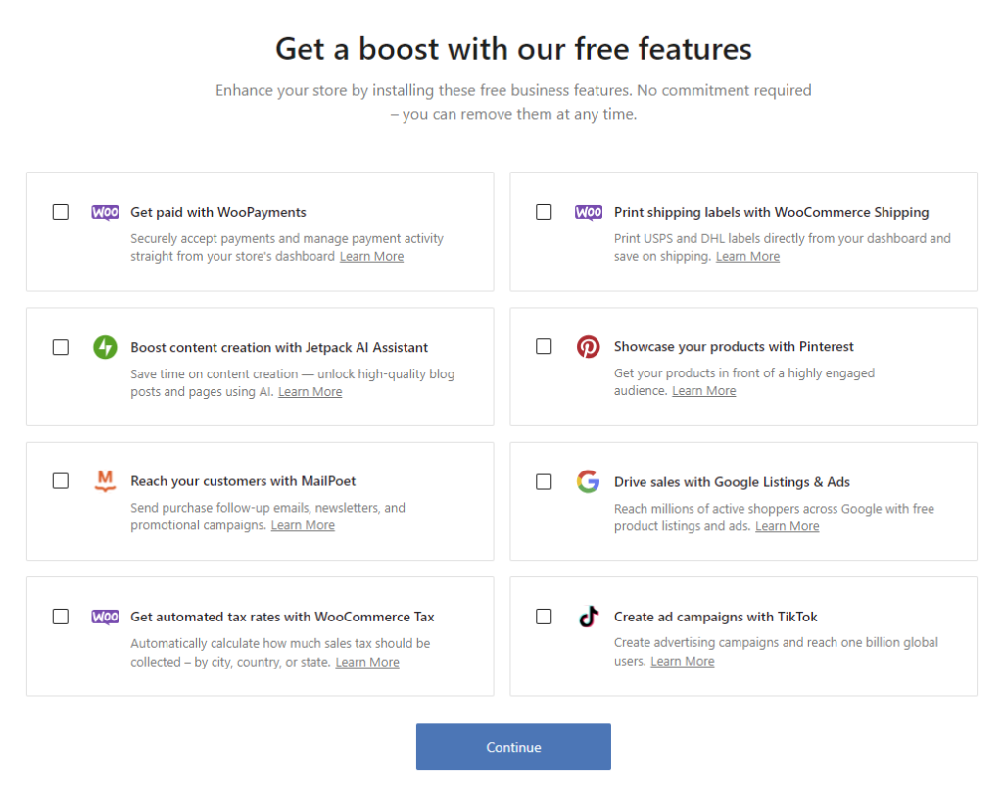Screen dimensions: 1003x793
Task: Click the TikTok logo icon
Action: pyautogui.click(x=588, y=617)
